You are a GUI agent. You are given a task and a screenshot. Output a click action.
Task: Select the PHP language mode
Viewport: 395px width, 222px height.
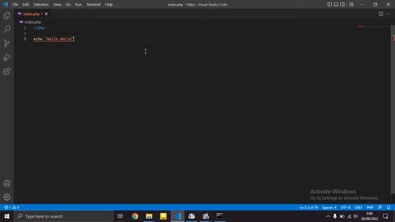370,207
